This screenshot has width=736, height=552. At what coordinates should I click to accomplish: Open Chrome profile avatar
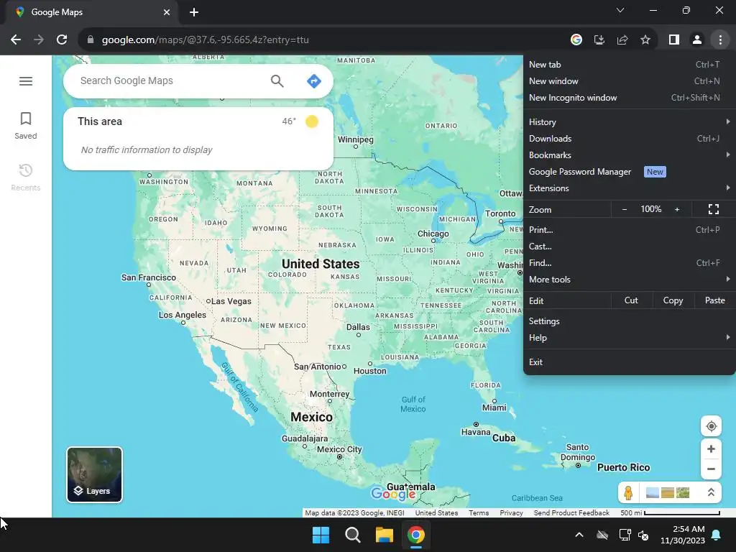(x=697, y=40)
